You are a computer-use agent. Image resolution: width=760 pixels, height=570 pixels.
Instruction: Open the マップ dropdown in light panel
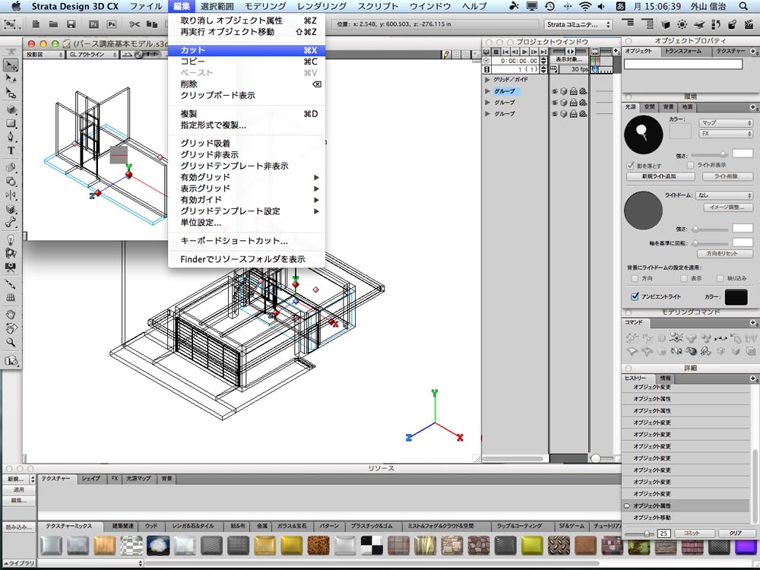(x=724, y=122)
